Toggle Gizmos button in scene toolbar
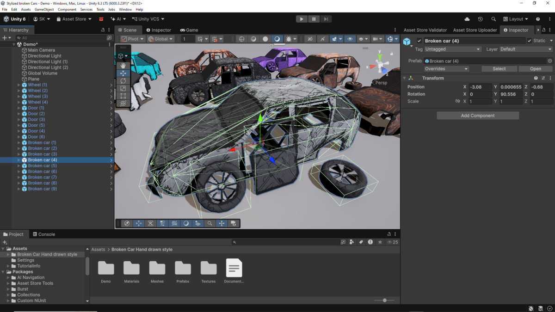The image size is (555, 312). point(390,39)
